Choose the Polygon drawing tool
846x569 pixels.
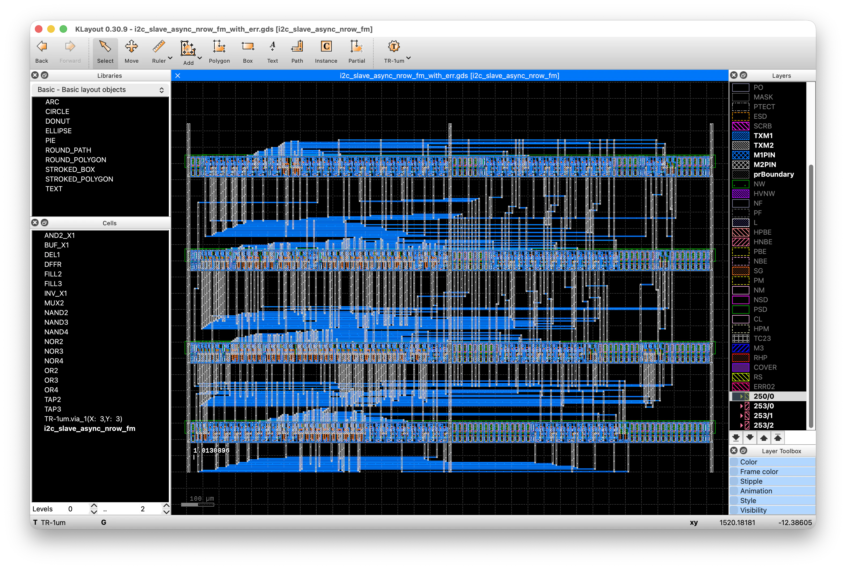tap(219, 52)
